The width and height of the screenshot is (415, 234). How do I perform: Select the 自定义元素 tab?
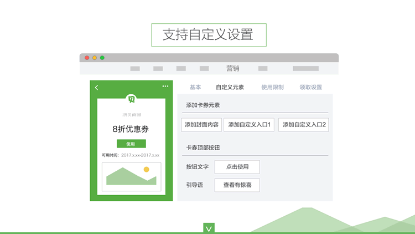pos(230,87)
